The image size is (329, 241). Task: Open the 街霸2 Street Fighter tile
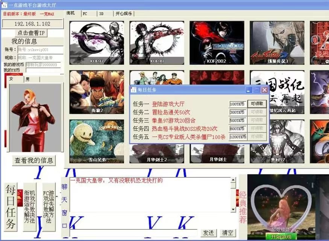coord(97,92)
